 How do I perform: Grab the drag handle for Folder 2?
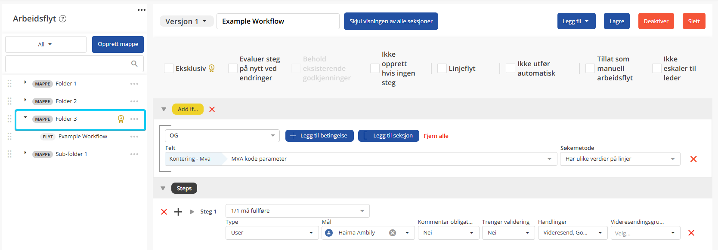click(9, 101)
